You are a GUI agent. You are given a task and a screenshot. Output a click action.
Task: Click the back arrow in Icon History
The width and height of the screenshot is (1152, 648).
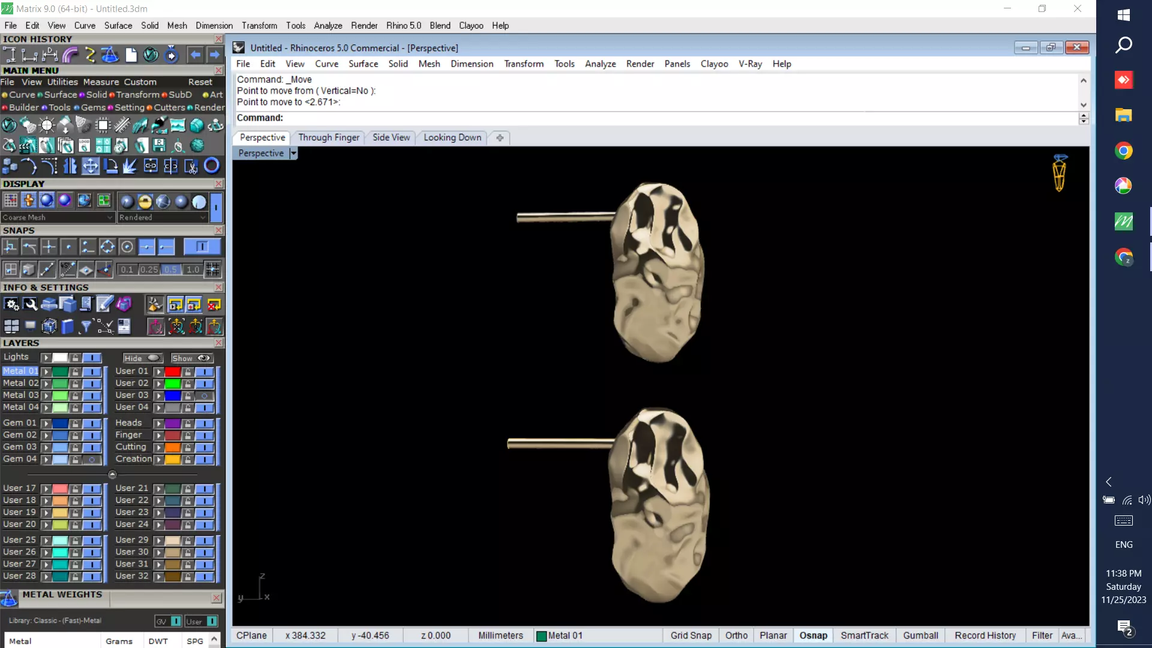coord(195,55)
